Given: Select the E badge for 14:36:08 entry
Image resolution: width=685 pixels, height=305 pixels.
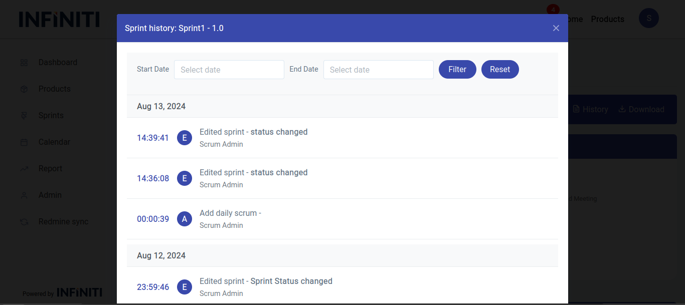Looking at the screenshot, I should point(185,178).
